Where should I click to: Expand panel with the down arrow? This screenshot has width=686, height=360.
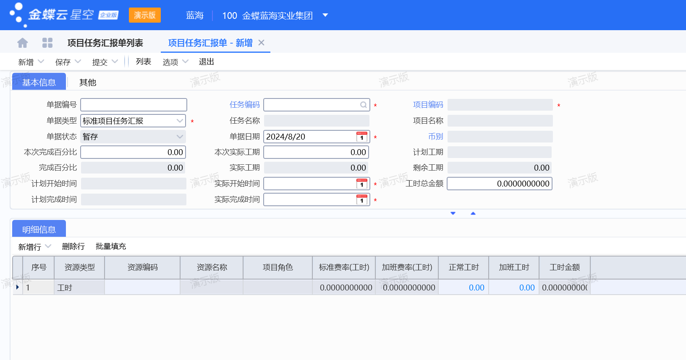pos(453,213)
